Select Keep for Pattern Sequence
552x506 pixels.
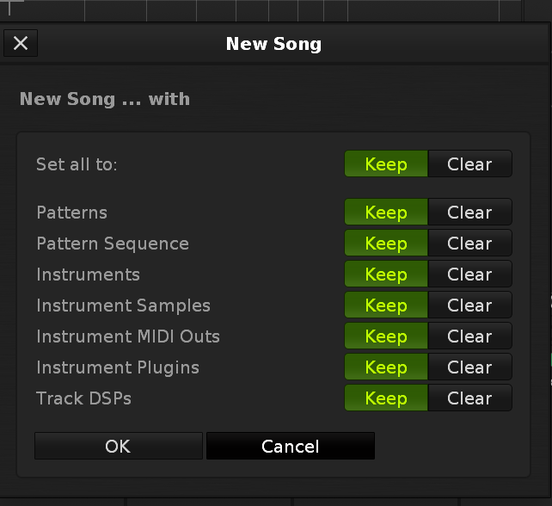(386, 244)
